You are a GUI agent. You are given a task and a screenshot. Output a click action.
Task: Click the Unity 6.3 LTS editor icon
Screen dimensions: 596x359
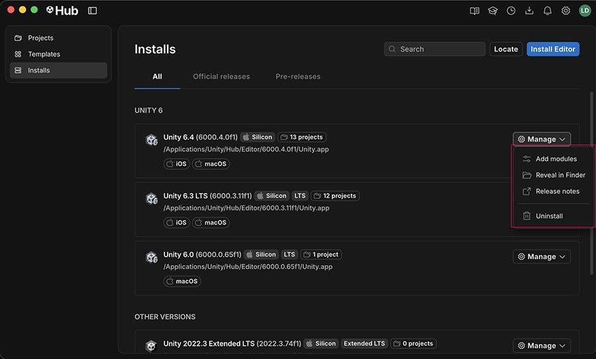(152, 199)
